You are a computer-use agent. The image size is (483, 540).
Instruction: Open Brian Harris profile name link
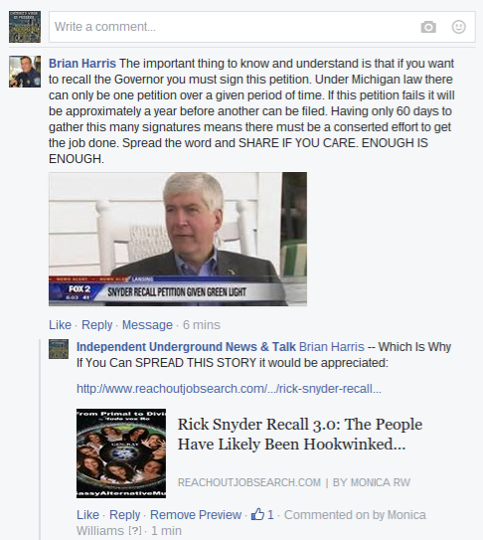click(82, 64)
